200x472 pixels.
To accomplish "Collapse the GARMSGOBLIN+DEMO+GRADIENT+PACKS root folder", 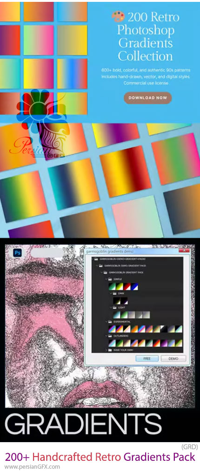I will pyautogui.click(x=93, y=259).
